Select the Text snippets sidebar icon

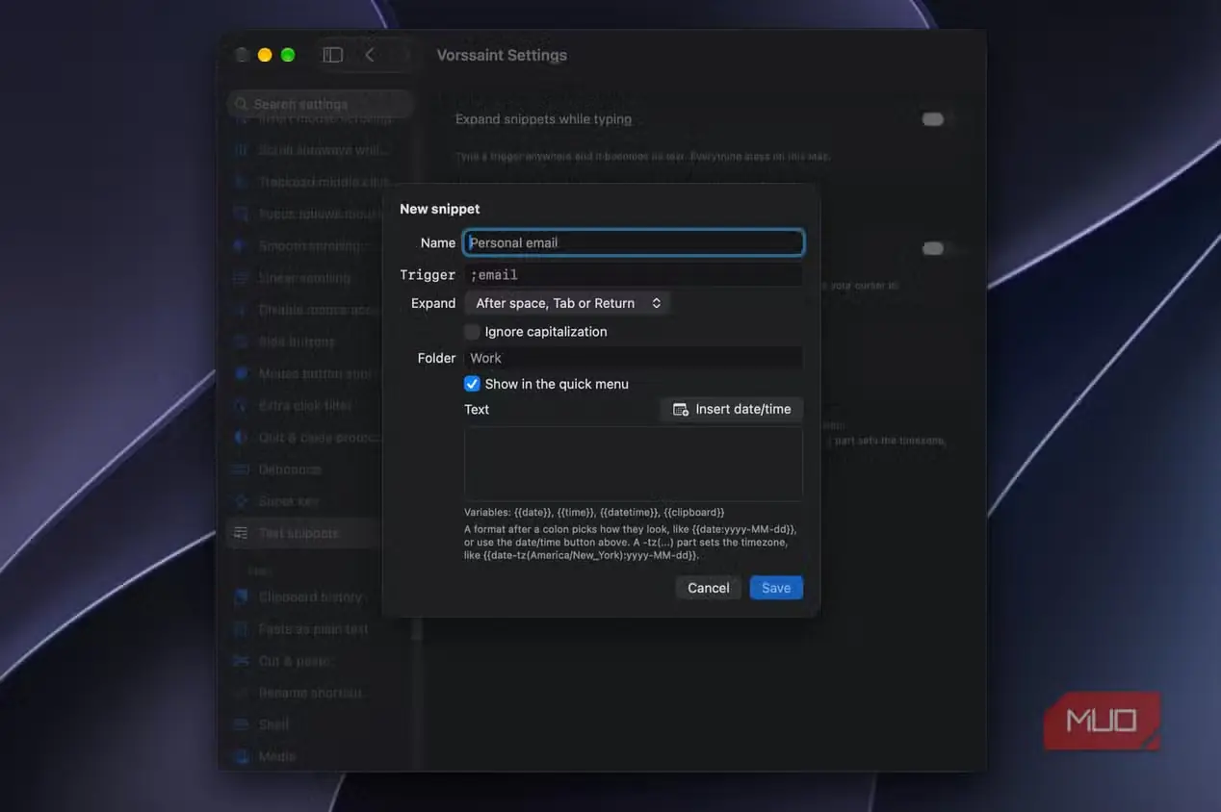pyautogui.click(x=241, y=533)
